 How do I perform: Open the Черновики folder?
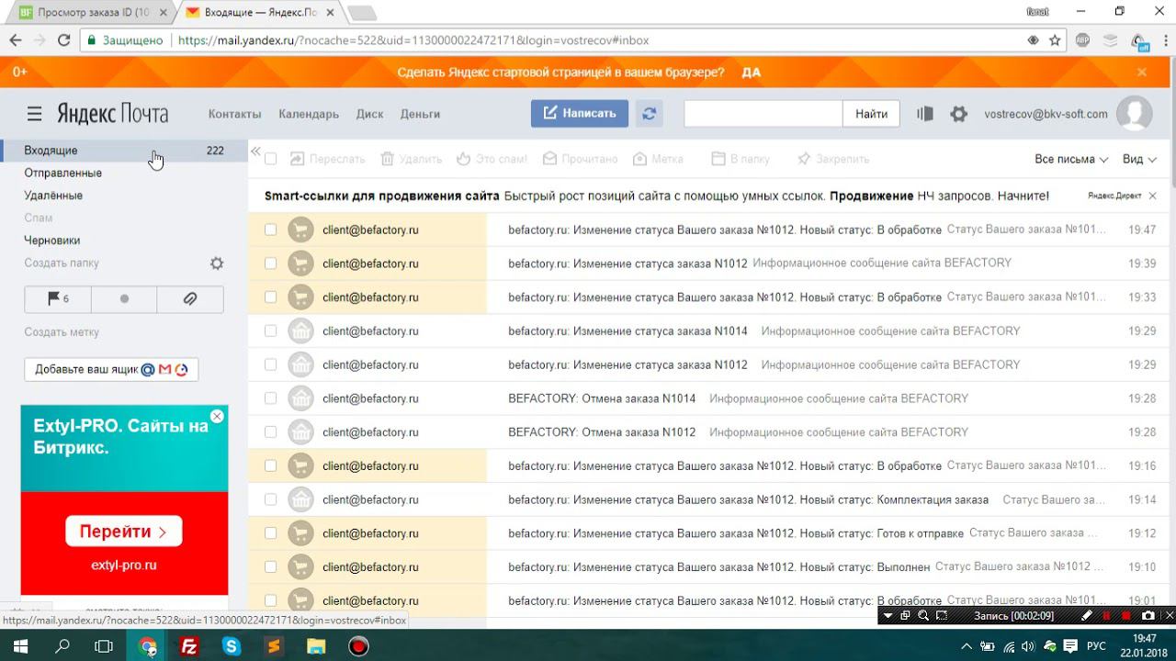point(51,241)
